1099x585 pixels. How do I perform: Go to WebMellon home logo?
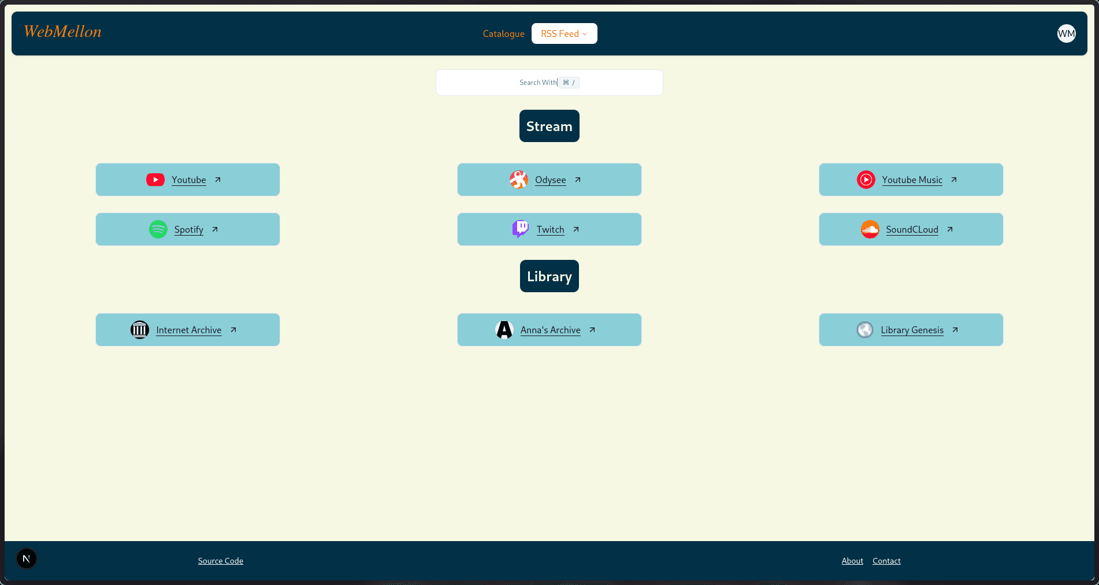[62, 32]
